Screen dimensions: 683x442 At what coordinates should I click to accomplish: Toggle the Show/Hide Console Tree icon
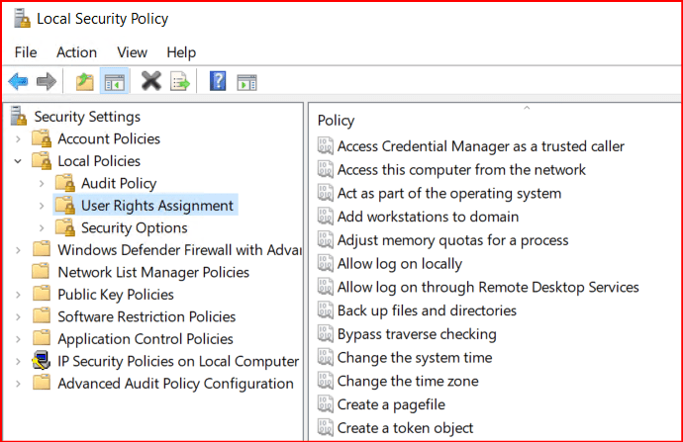click(115, 82)
